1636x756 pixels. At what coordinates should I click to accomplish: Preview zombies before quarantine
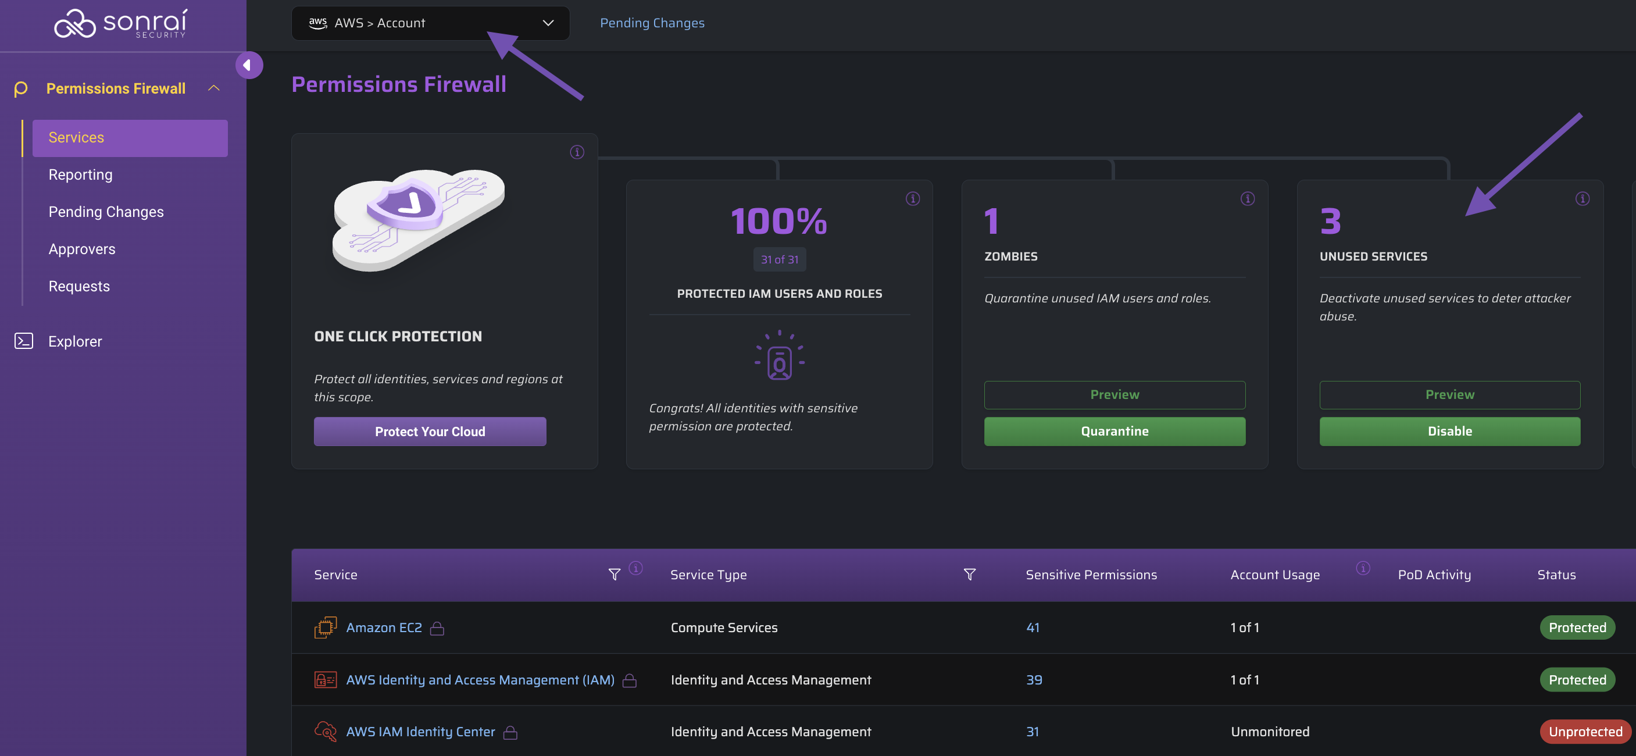[x=1114, y=394]
